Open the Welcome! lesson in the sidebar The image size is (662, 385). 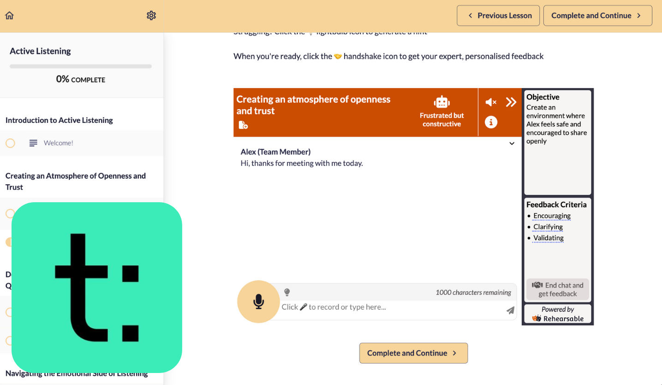[x=59, y=143]
